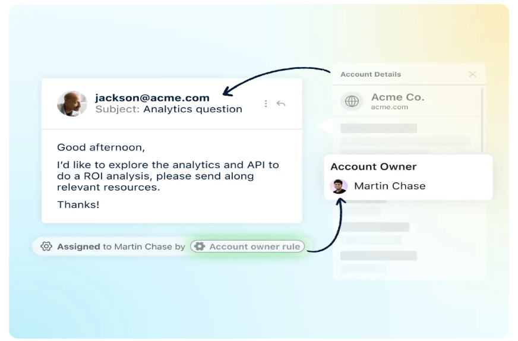Click the Martin Chase name under Account Owner
Image resolution: width=518 pixels, height=341 pixels.
pos(390,186)
